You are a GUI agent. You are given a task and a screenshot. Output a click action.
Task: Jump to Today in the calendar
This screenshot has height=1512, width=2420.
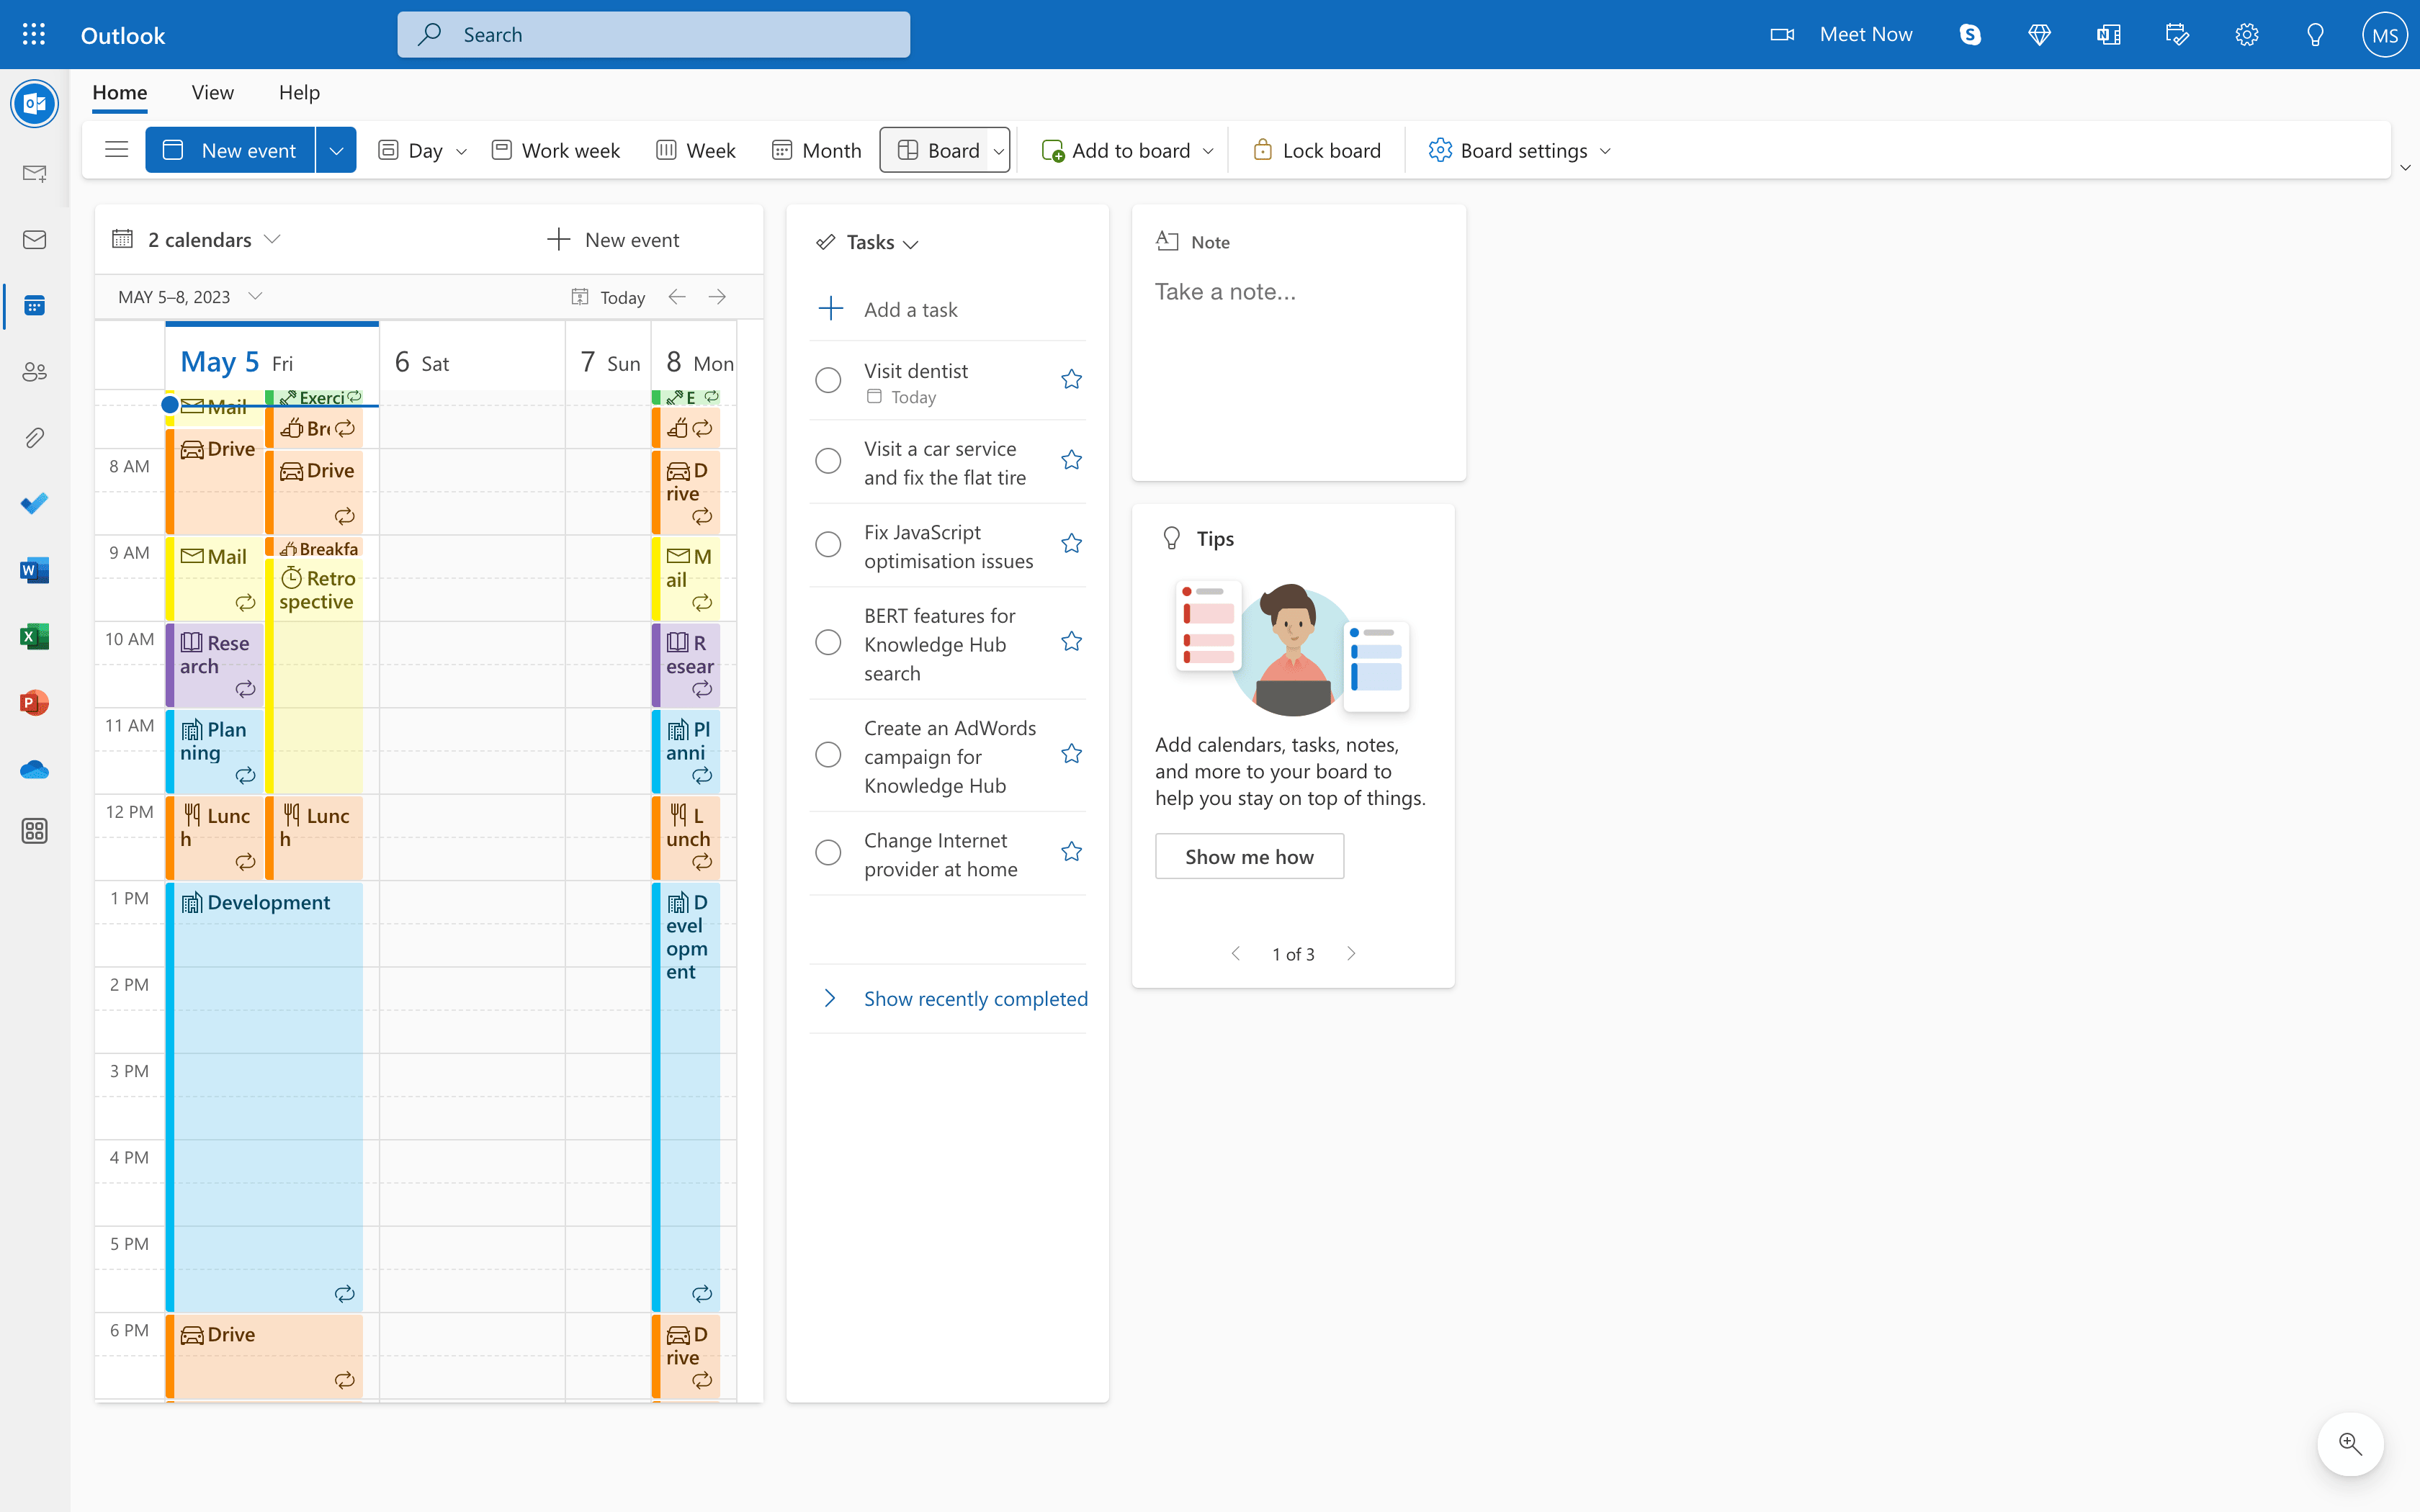606,296
